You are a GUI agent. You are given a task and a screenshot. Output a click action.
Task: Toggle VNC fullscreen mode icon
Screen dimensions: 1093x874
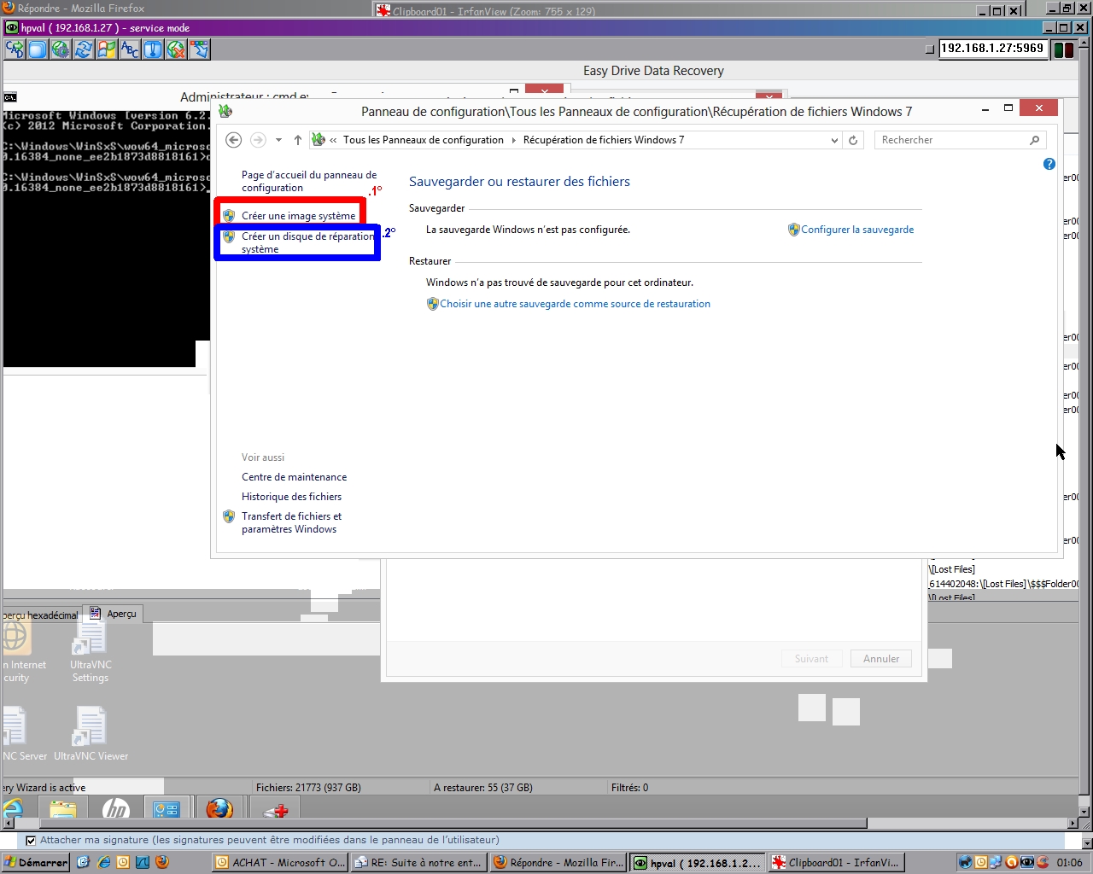38,50
